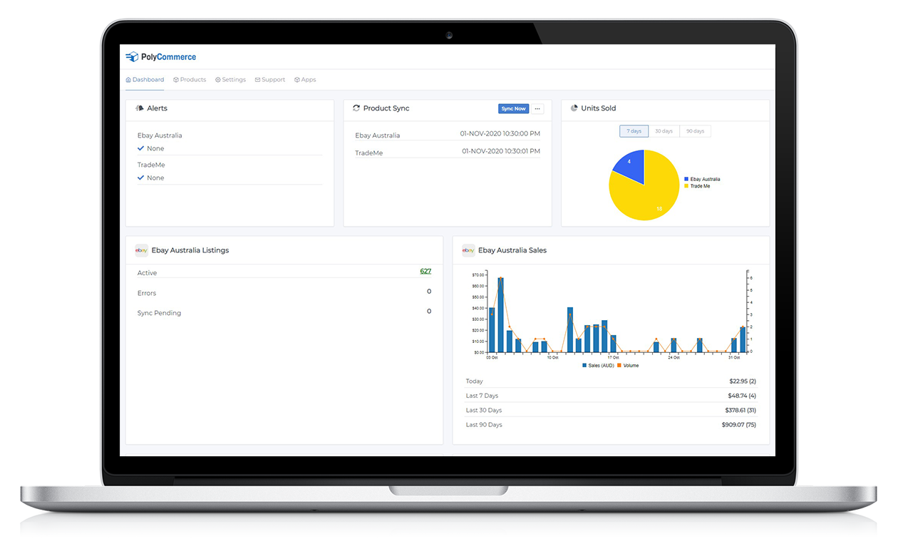This screenshot has width=898, height=539.
Task: Go to the Settings tab
Action: 230,80
